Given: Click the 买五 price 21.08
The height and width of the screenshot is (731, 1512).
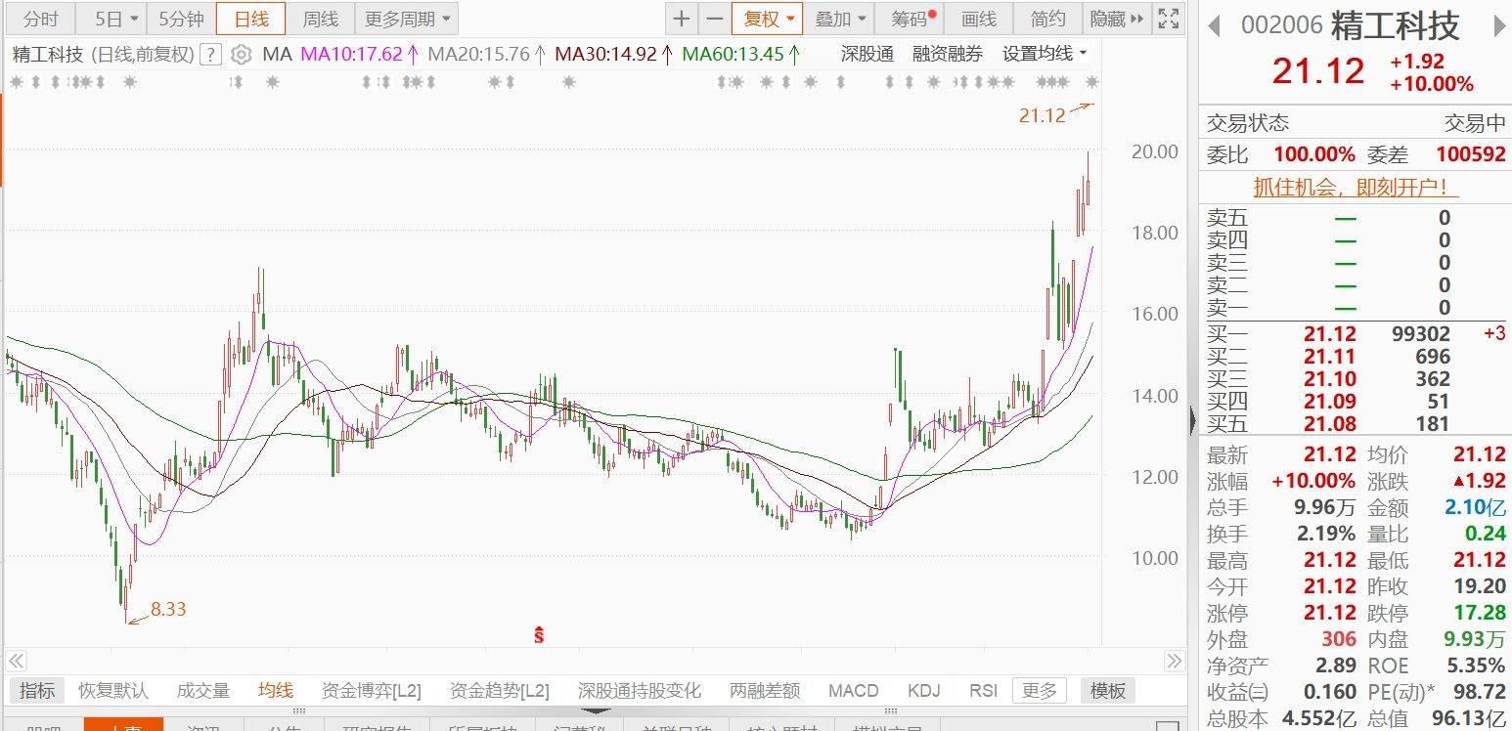Looking at the screenshot, I should point(1330,423).
